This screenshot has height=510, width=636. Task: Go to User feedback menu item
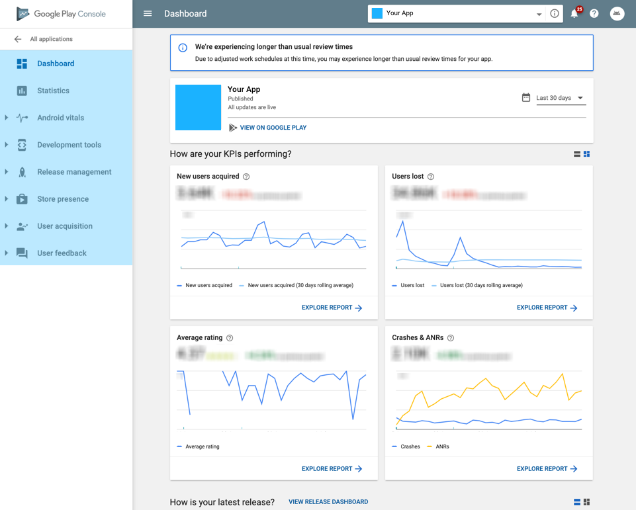pos(66,253)
